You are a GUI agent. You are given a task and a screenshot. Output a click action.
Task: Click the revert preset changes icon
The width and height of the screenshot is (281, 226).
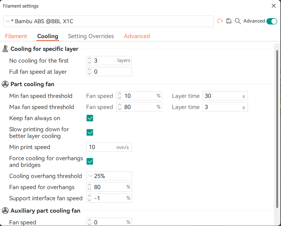pyautogui.click(x=220, y=21)
